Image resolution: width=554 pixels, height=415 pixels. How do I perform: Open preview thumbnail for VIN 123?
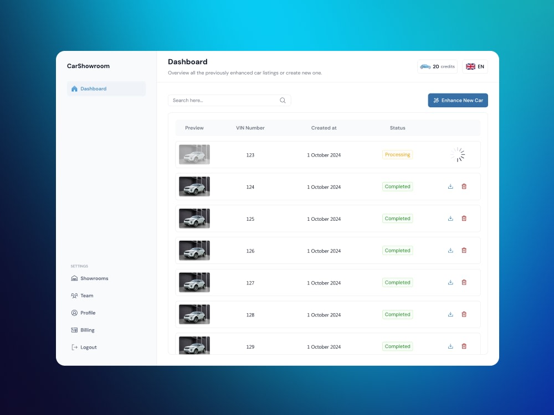(x=194, y=154)
